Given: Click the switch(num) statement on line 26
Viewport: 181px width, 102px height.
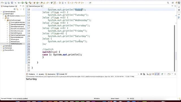Looking at the screenshot, I should coord(51,52).
